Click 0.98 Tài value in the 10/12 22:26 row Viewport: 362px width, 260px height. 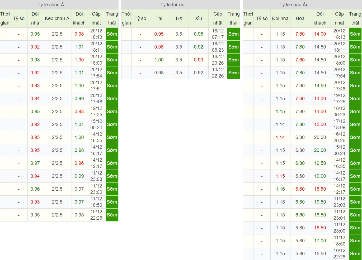point(159,73)
